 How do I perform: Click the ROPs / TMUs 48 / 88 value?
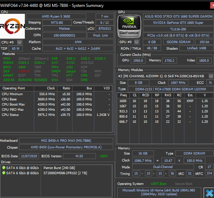tap(152, 48)
